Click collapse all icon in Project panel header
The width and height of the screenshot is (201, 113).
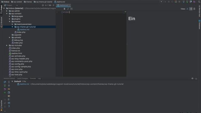click(x=46, y=5)
